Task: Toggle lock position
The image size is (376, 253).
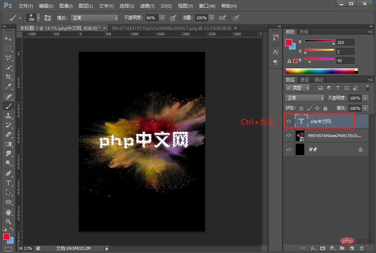Action: click(317, 108)
